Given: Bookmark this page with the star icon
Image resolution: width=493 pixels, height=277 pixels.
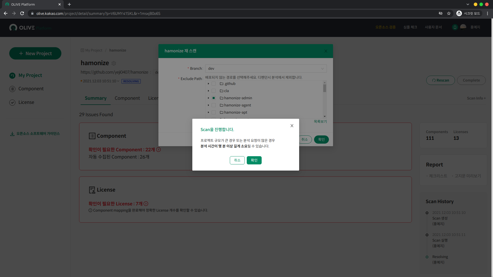Looking at the screenshot, I should point(449,13).
